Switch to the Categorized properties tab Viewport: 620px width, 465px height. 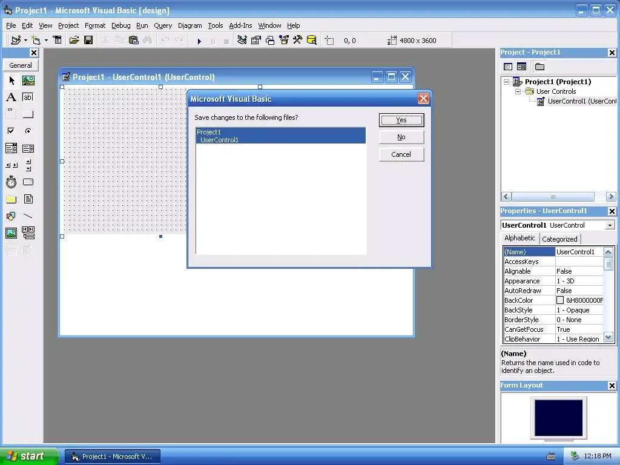click(x=559, y=239)
